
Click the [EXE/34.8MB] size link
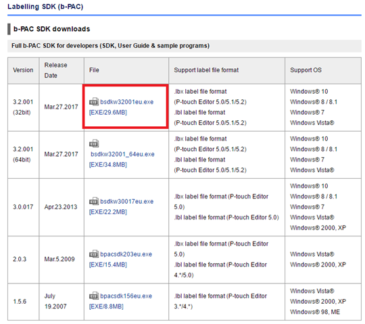108,165
